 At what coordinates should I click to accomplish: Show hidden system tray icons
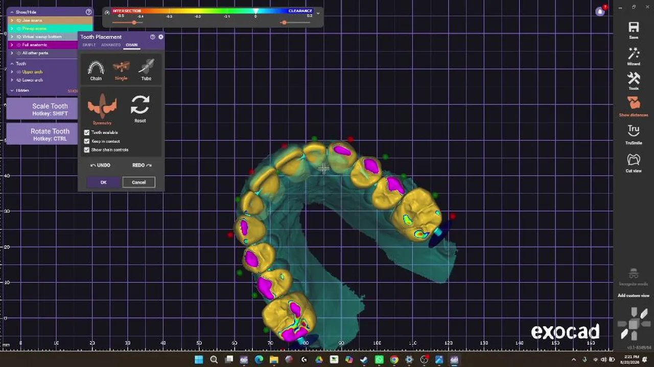tap(574, 360)
